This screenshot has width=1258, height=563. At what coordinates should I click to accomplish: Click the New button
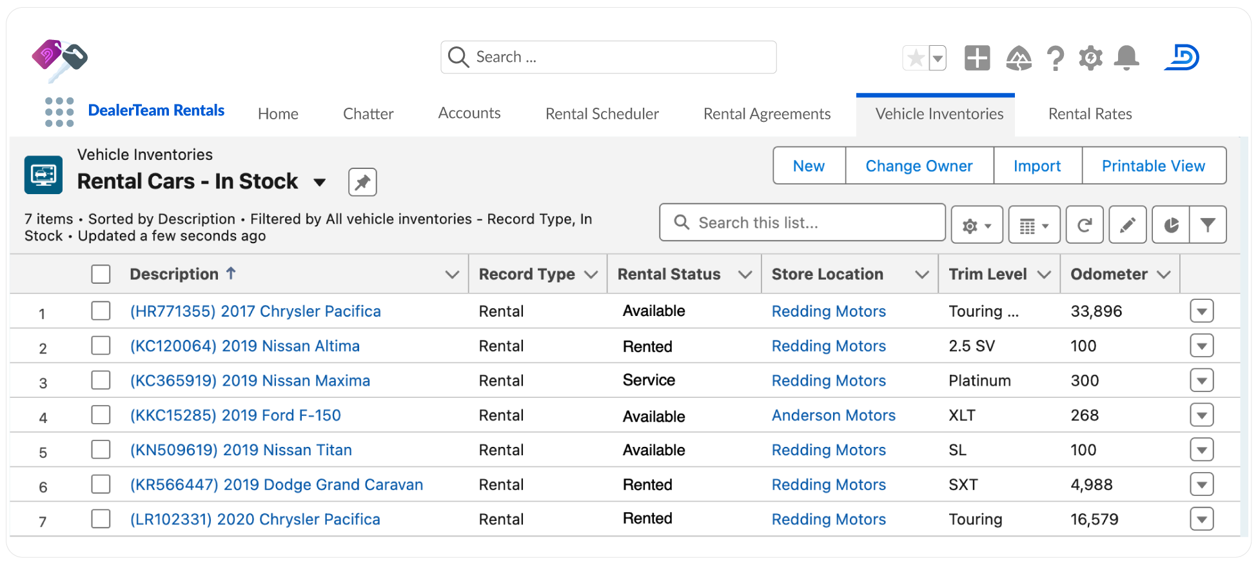(809, 166)
